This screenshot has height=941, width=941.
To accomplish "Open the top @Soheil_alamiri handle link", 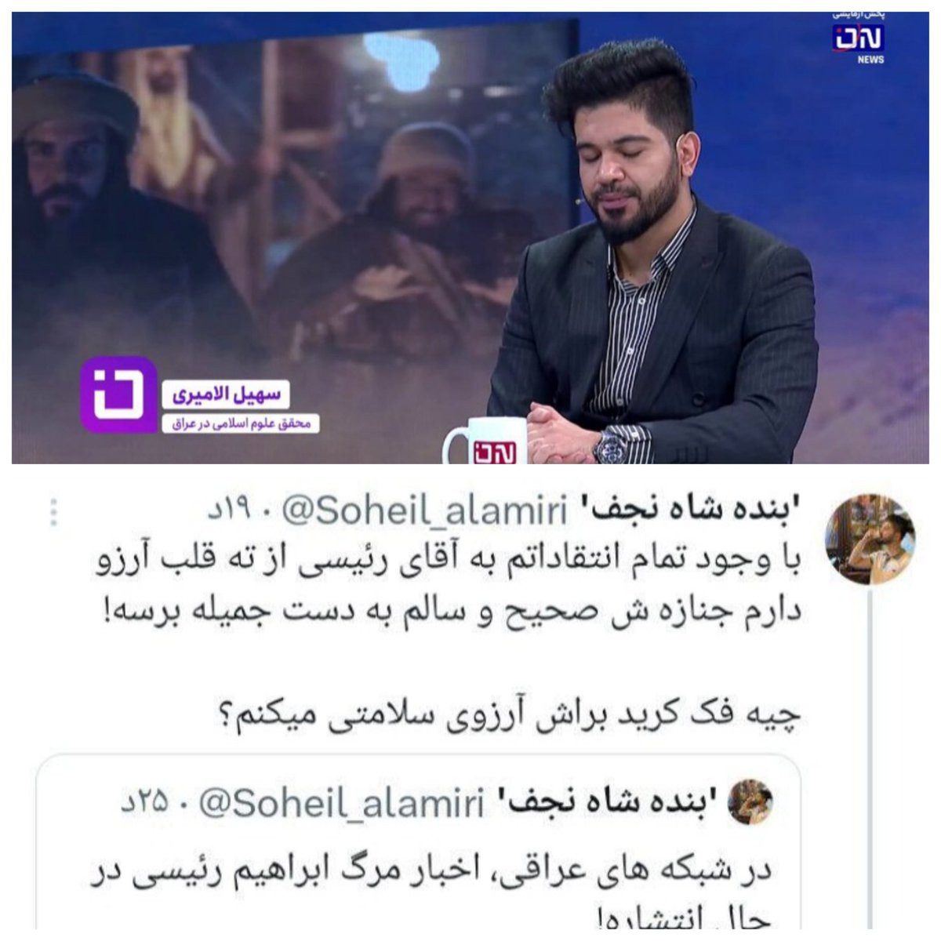I will (x=423, y=511).
